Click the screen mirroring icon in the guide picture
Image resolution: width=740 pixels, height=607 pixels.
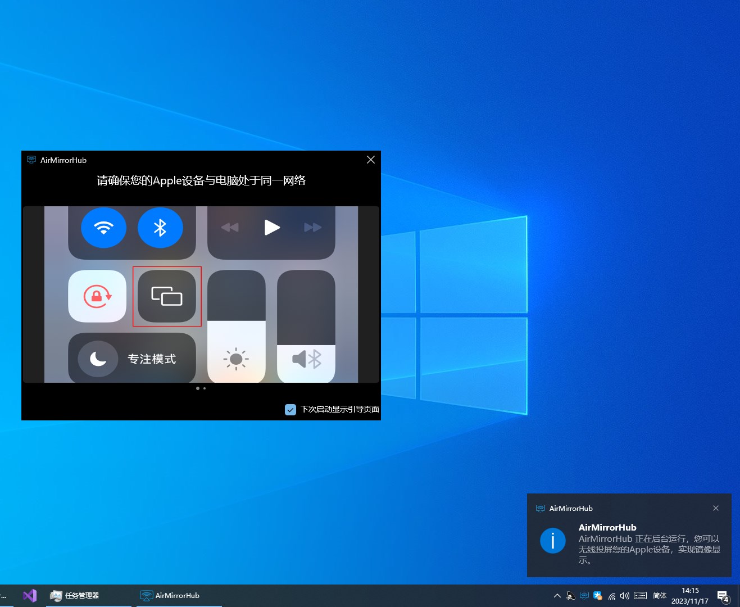[x=167, y=296]
